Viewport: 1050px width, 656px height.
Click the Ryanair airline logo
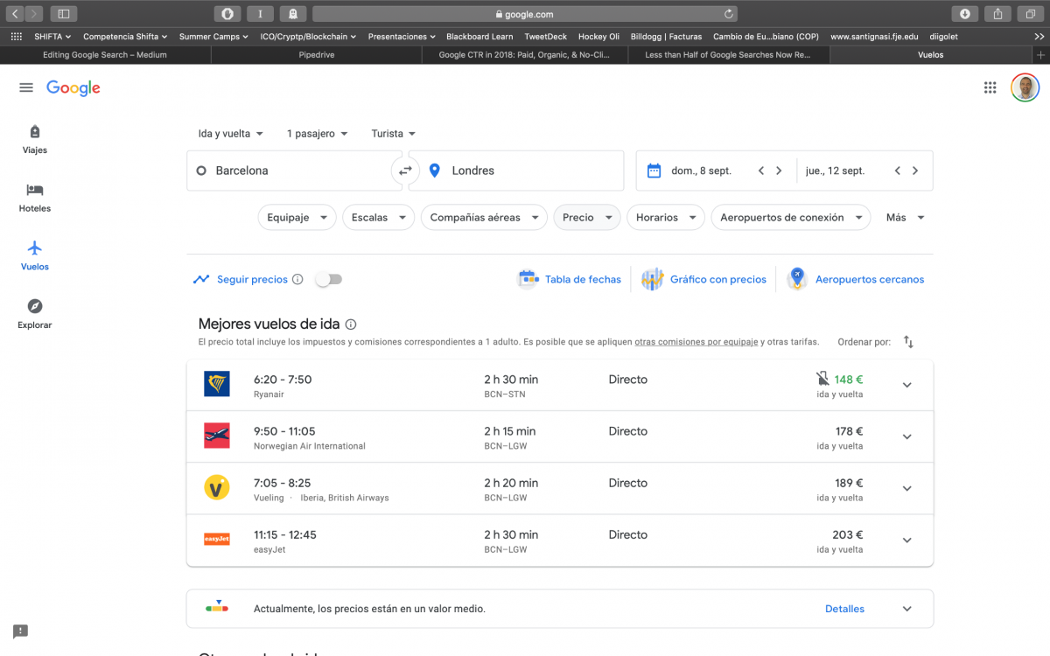tap(217, 384)
